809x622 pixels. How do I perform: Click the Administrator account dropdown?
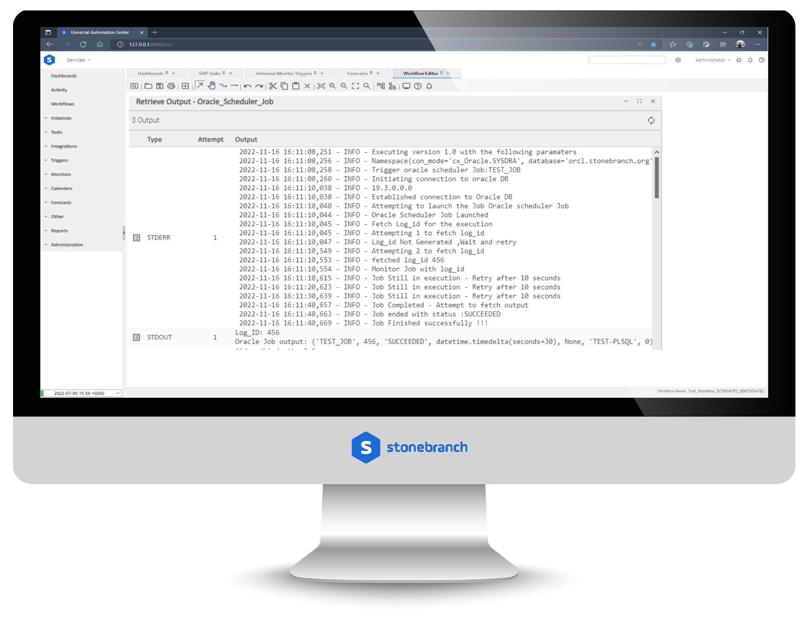[x=713, y=59]
